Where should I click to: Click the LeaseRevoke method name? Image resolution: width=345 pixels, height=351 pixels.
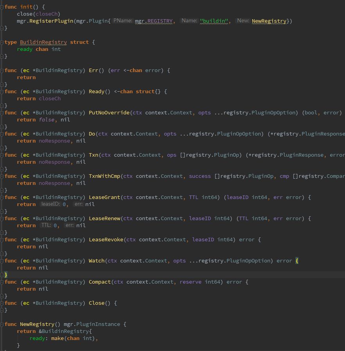[106, 240]
